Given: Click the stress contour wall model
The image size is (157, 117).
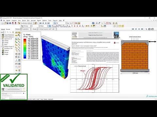Looking at the screenshot, I should [x=55, y=57].
